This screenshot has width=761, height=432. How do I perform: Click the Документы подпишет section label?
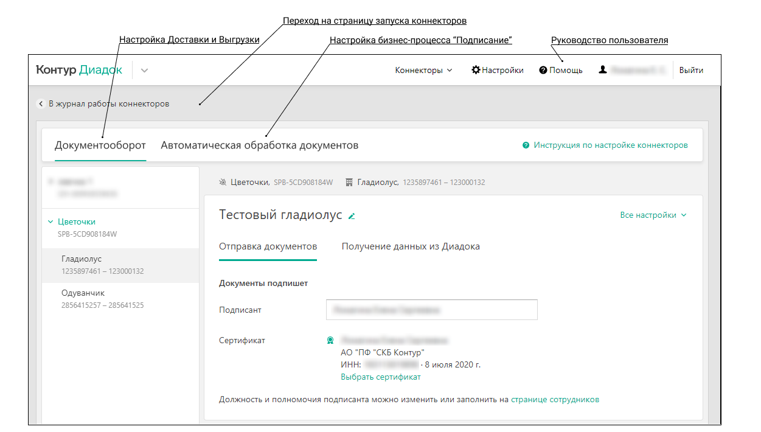pos(263,283)
